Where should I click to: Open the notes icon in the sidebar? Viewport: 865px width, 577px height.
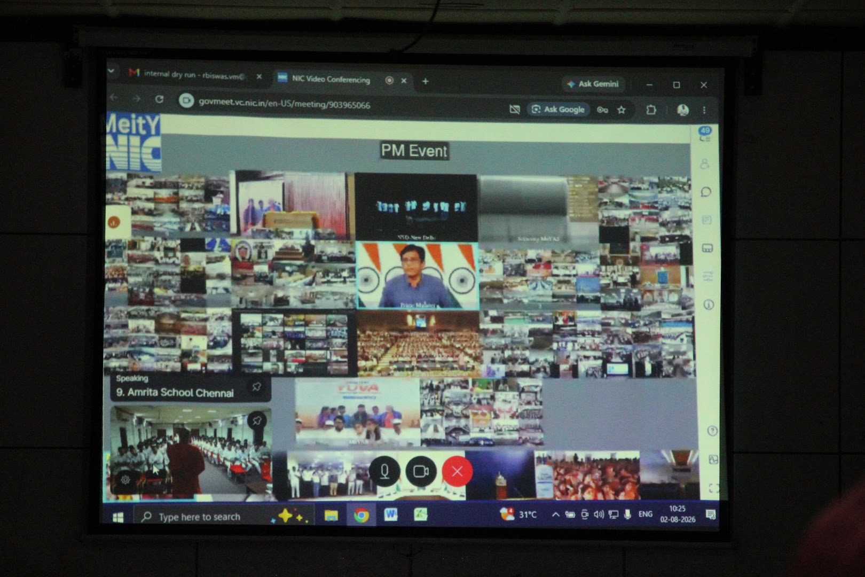(x=706, y=220)
